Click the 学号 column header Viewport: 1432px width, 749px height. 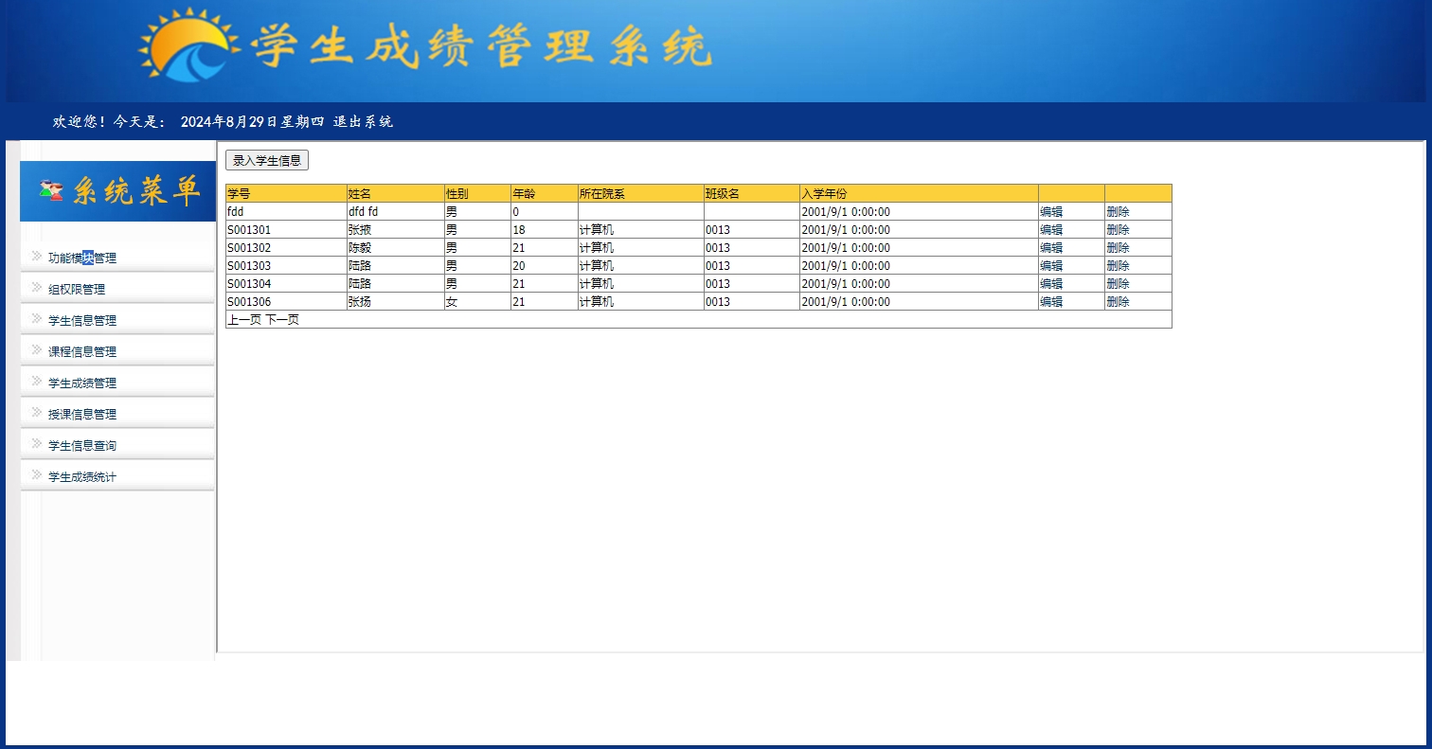pos(286,193)
